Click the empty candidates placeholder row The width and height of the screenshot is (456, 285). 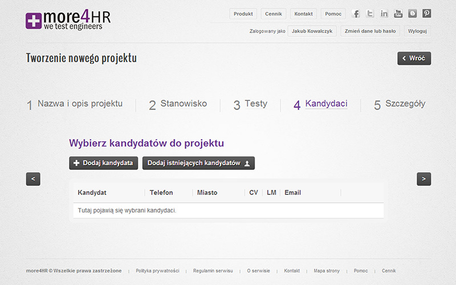[x=229, y=210]
